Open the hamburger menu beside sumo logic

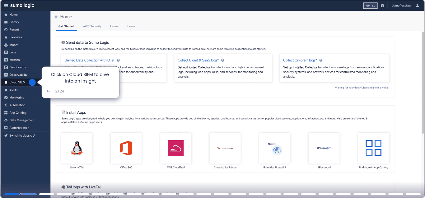point(6,6)
